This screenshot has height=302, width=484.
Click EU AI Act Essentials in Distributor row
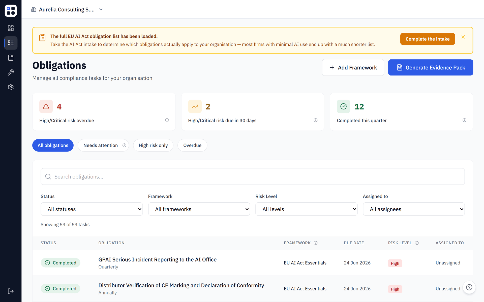(305, 289)
